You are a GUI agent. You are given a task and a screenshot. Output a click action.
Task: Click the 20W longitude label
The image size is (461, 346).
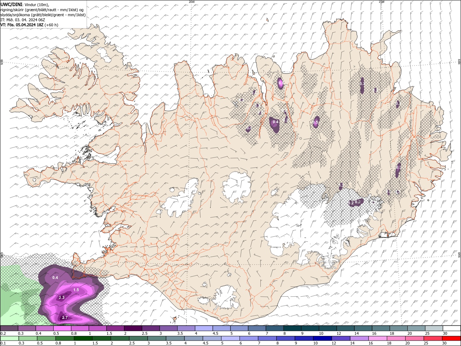[x=192, y=2]
